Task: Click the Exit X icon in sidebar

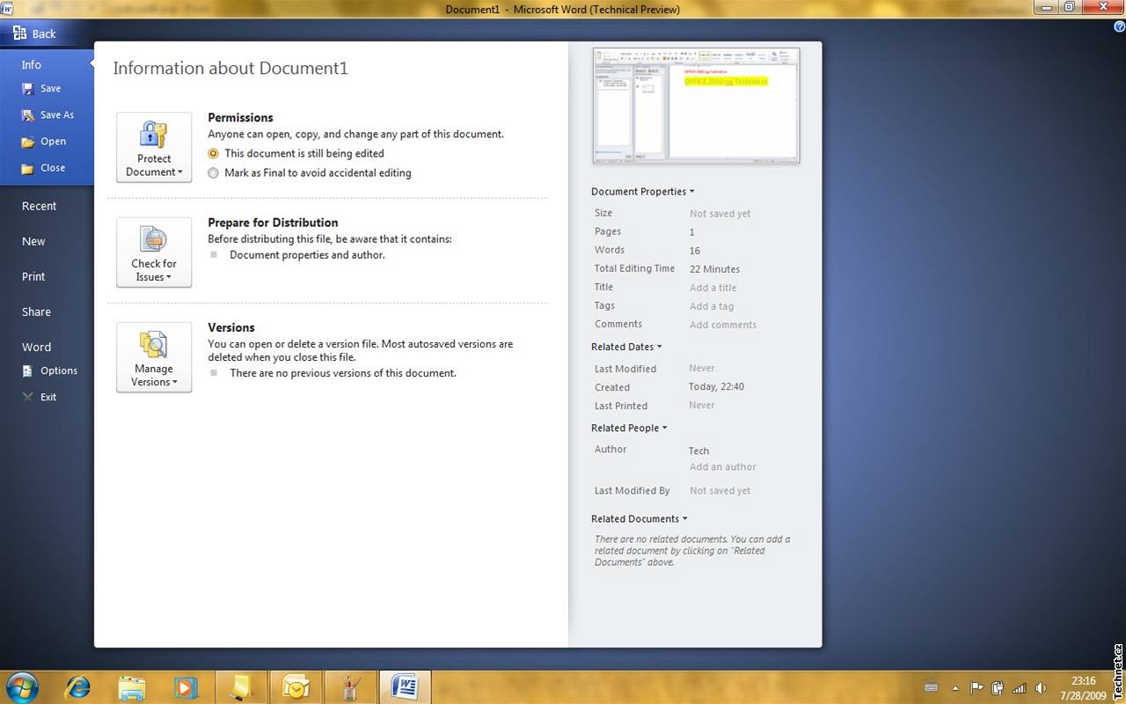Action: 28,398
